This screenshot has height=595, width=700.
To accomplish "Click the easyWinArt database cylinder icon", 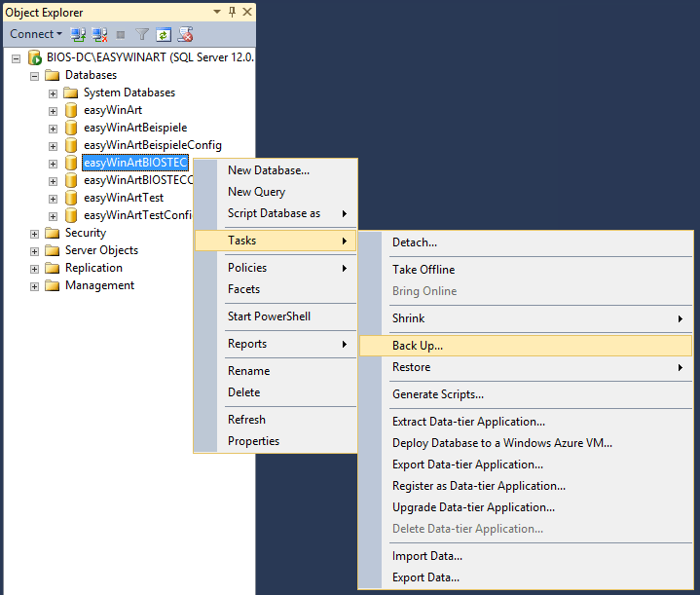I will (70, 110).
